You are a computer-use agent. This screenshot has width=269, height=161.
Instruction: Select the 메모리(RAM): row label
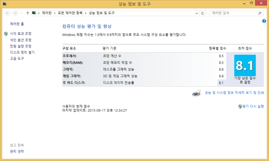(x=73, y=63)
